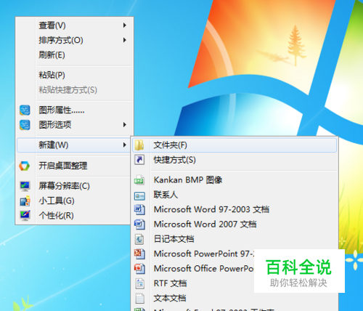Screen dimensions: 363x311
Task: Highlight the 新建(W) menu entry
Action: point(74,145)
